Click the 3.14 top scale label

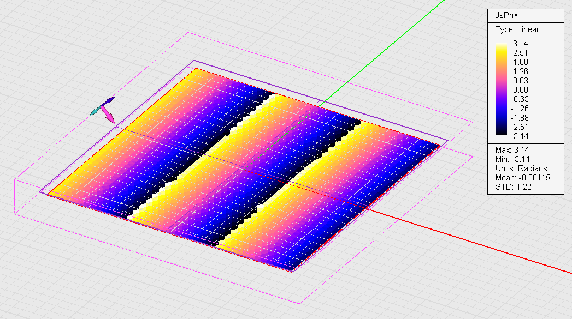click(520, 44)
